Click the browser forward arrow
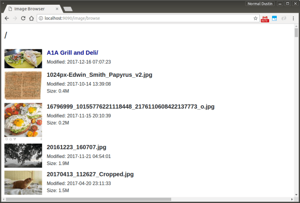Image resolution: width=300 pixels, height=203 pixels. tap(15, 18)
